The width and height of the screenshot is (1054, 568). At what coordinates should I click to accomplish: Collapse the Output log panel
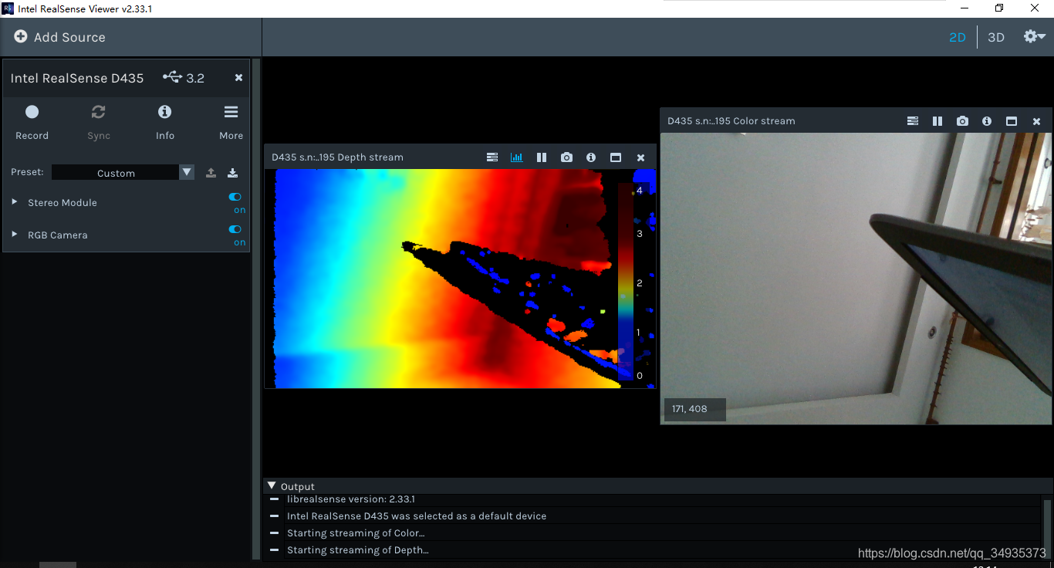[x=272, y=486]
